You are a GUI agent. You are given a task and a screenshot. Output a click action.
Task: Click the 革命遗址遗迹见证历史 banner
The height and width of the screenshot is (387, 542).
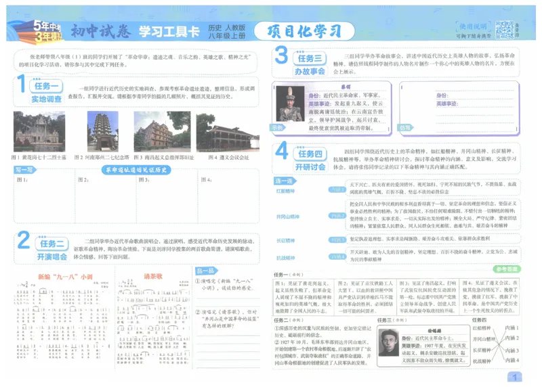click(136, 170)
